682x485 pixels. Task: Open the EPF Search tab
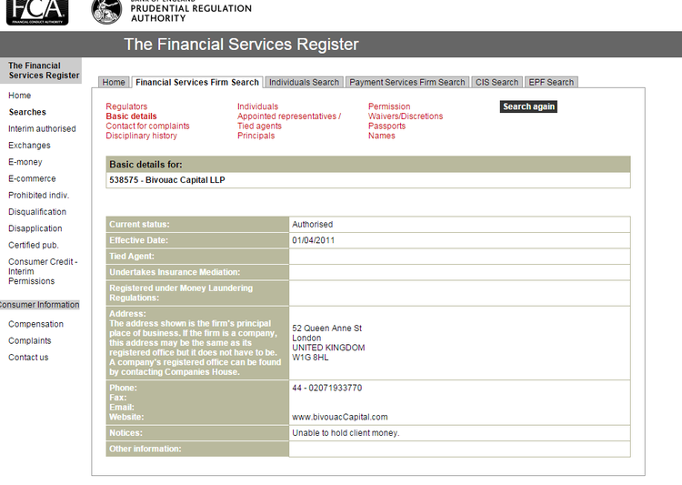pyautogui.click(x=551, y=82)
